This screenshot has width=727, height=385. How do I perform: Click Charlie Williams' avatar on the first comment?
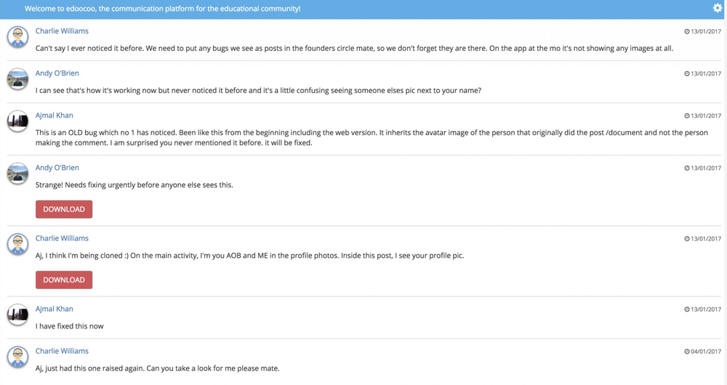17,37
